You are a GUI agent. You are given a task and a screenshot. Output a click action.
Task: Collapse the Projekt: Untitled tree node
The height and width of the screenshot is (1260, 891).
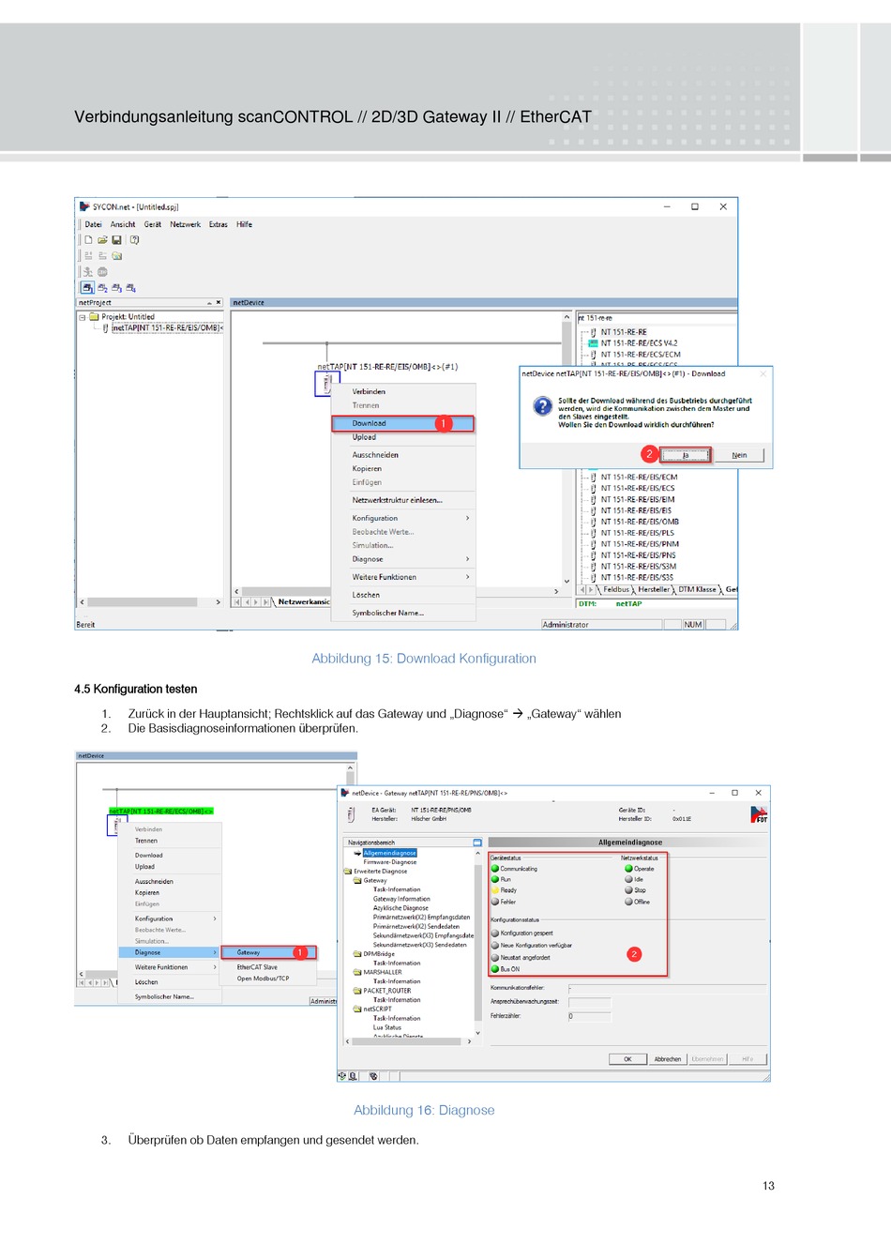(x=82, y=317)
